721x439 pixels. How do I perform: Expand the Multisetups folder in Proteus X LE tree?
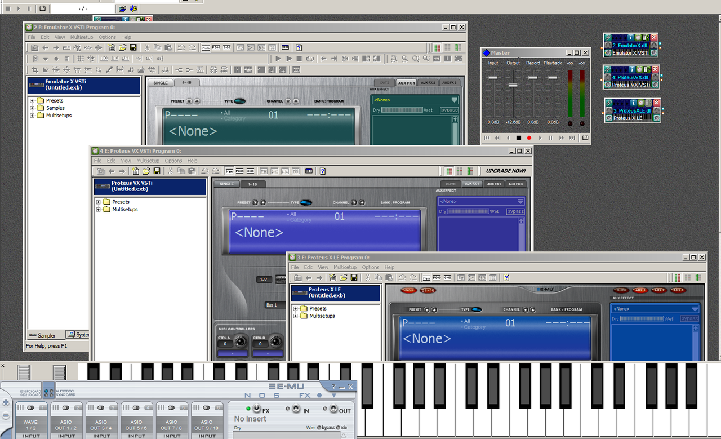[296, 316]
